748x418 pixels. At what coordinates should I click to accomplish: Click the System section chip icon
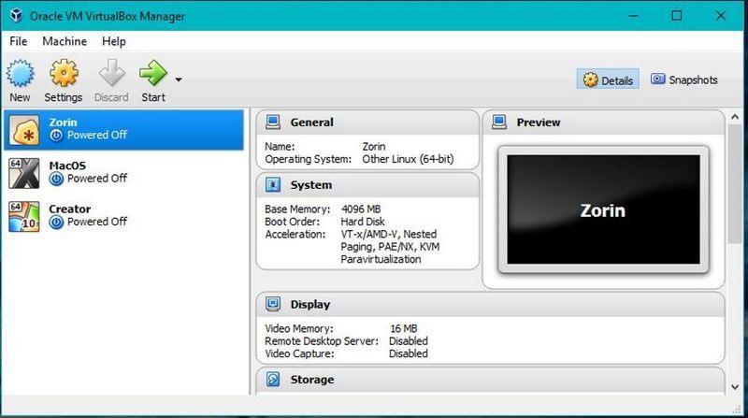273,184
